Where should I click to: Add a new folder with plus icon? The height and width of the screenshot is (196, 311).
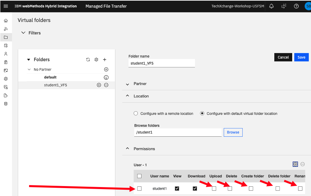[x=104, y=60]
